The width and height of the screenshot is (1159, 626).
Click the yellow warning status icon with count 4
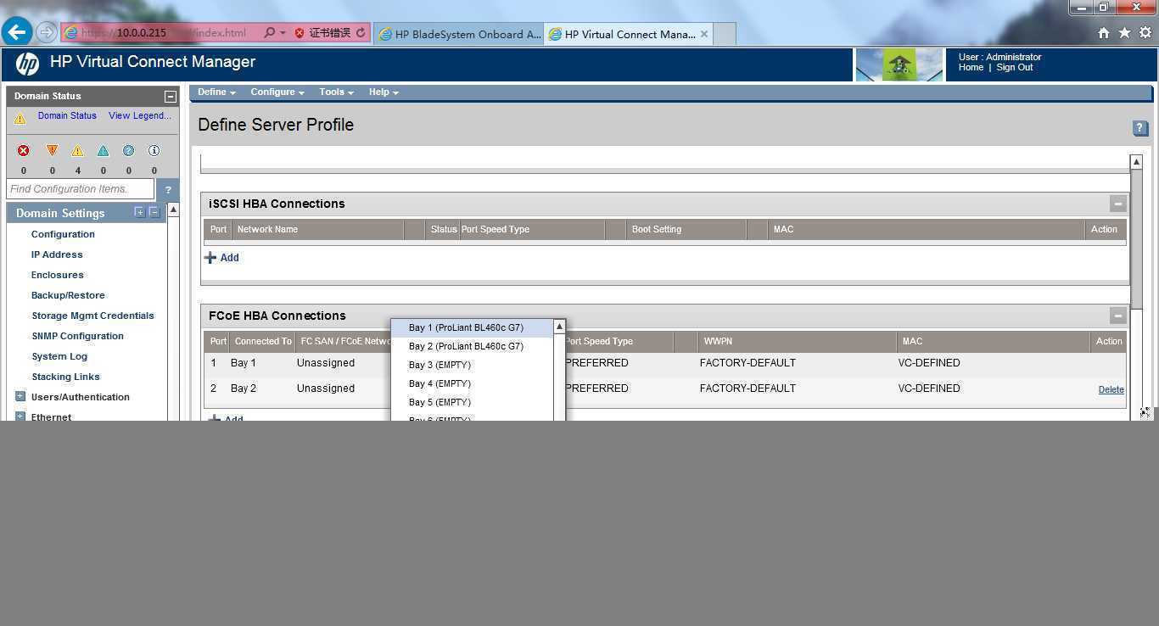(x=77, y=150)
